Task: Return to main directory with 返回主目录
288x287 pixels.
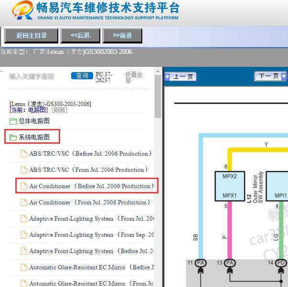Action: click(31, 36)
